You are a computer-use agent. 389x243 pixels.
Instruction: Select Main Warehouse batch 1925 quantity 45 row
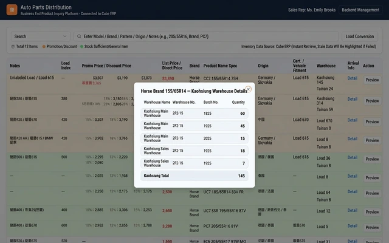(194, 126)
